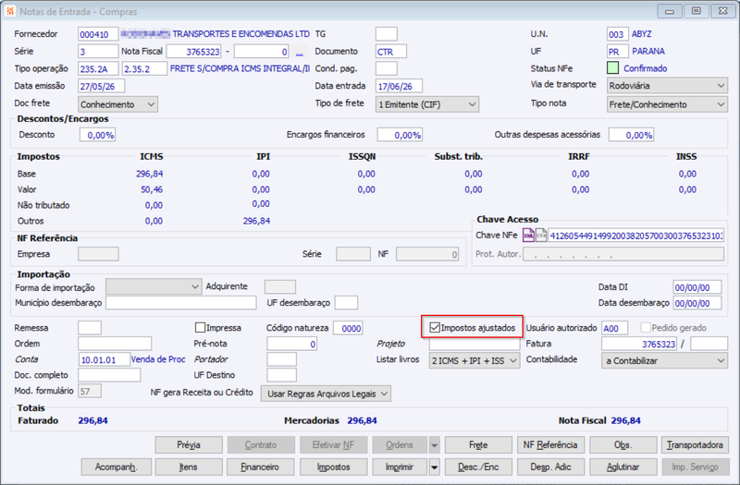Click the Status NFe green indicator box
The image size is (740, 485).
(x=612, y=67)
